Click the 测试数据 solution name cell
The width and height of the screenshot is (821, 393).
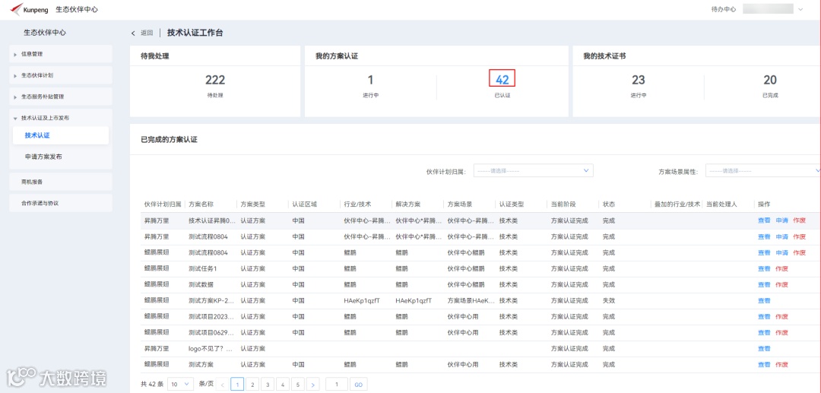tap(201, 284)
